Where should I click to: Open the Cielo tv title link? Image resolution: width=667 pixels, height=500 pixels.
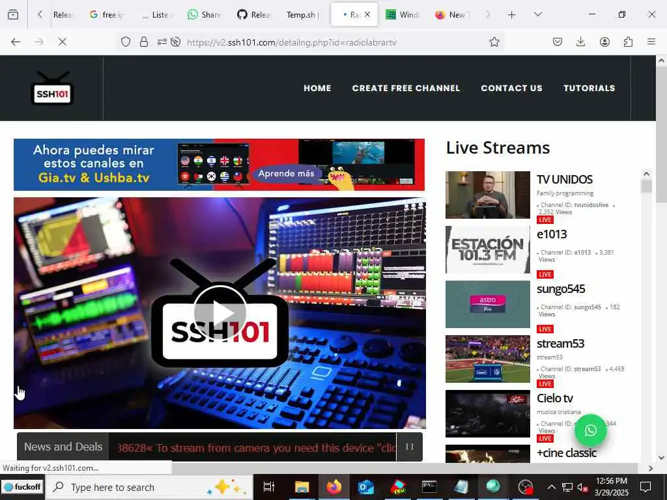pyautogui.click(x=555, y=398)
